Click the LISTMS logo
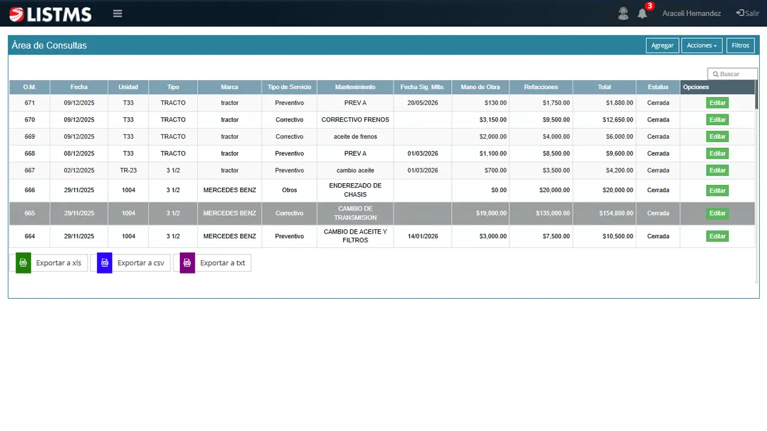Image resolution: width=767 pixels, height=431 pixels. 50,14
